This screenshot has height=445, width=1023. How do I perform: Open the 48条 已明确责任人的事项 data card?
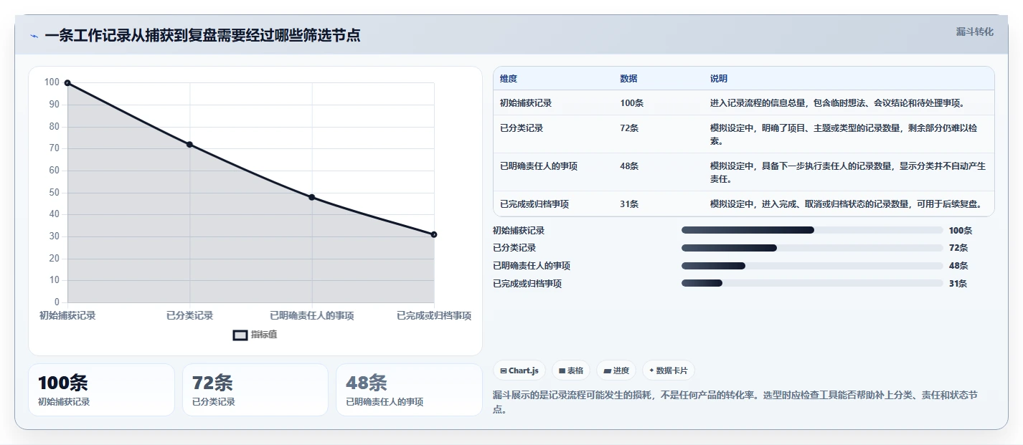tap(409, 390)
